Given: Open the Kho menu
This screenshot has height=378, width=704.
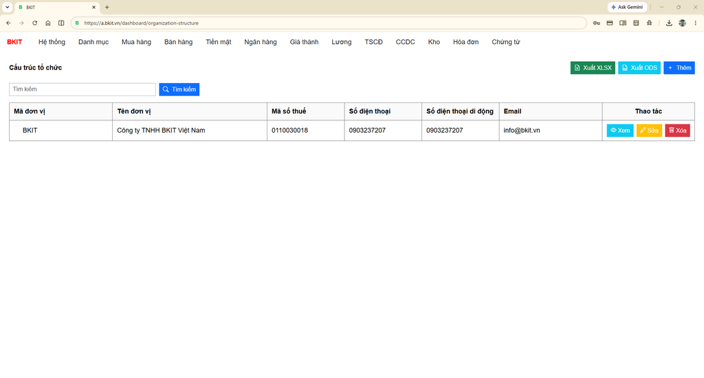Looking at the screenshot, I should pyautogui.click(x=434, y=42).
